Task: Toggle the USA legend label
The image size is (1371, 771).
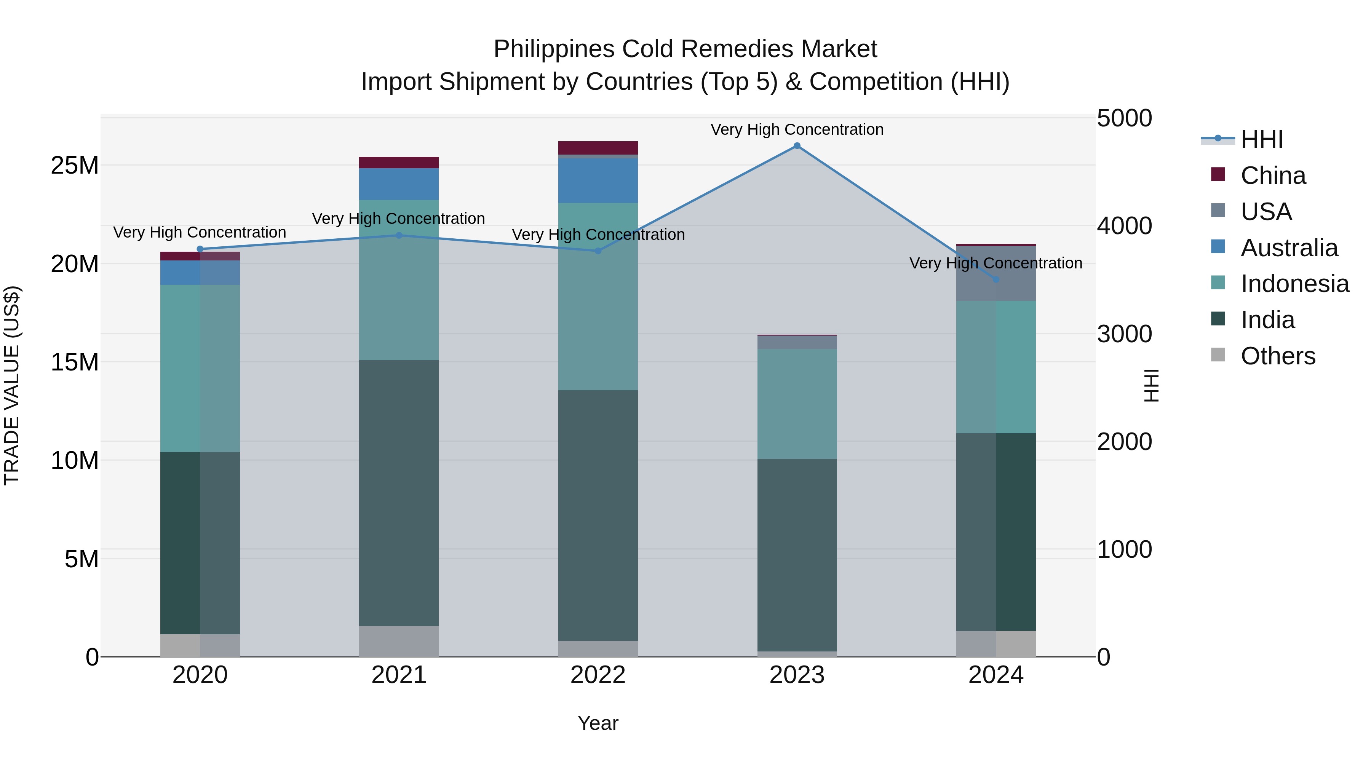Action: [1266, 212]
